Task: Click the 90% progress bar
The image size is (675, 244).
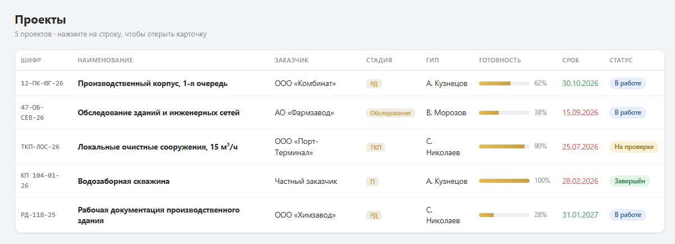Action: click(504, 146)
